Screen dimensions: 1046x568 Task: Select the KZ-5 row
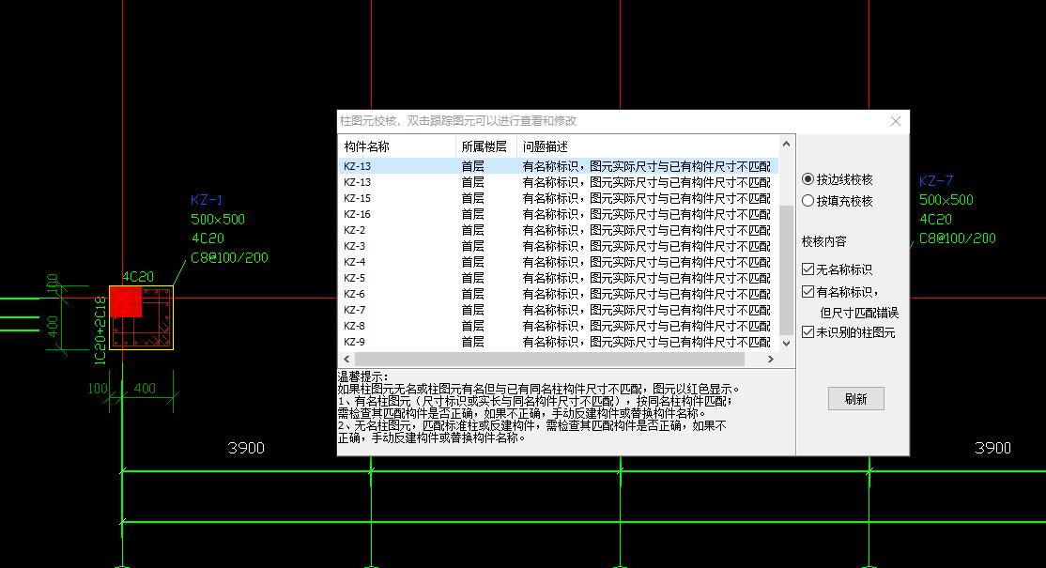tap(559, 278)
